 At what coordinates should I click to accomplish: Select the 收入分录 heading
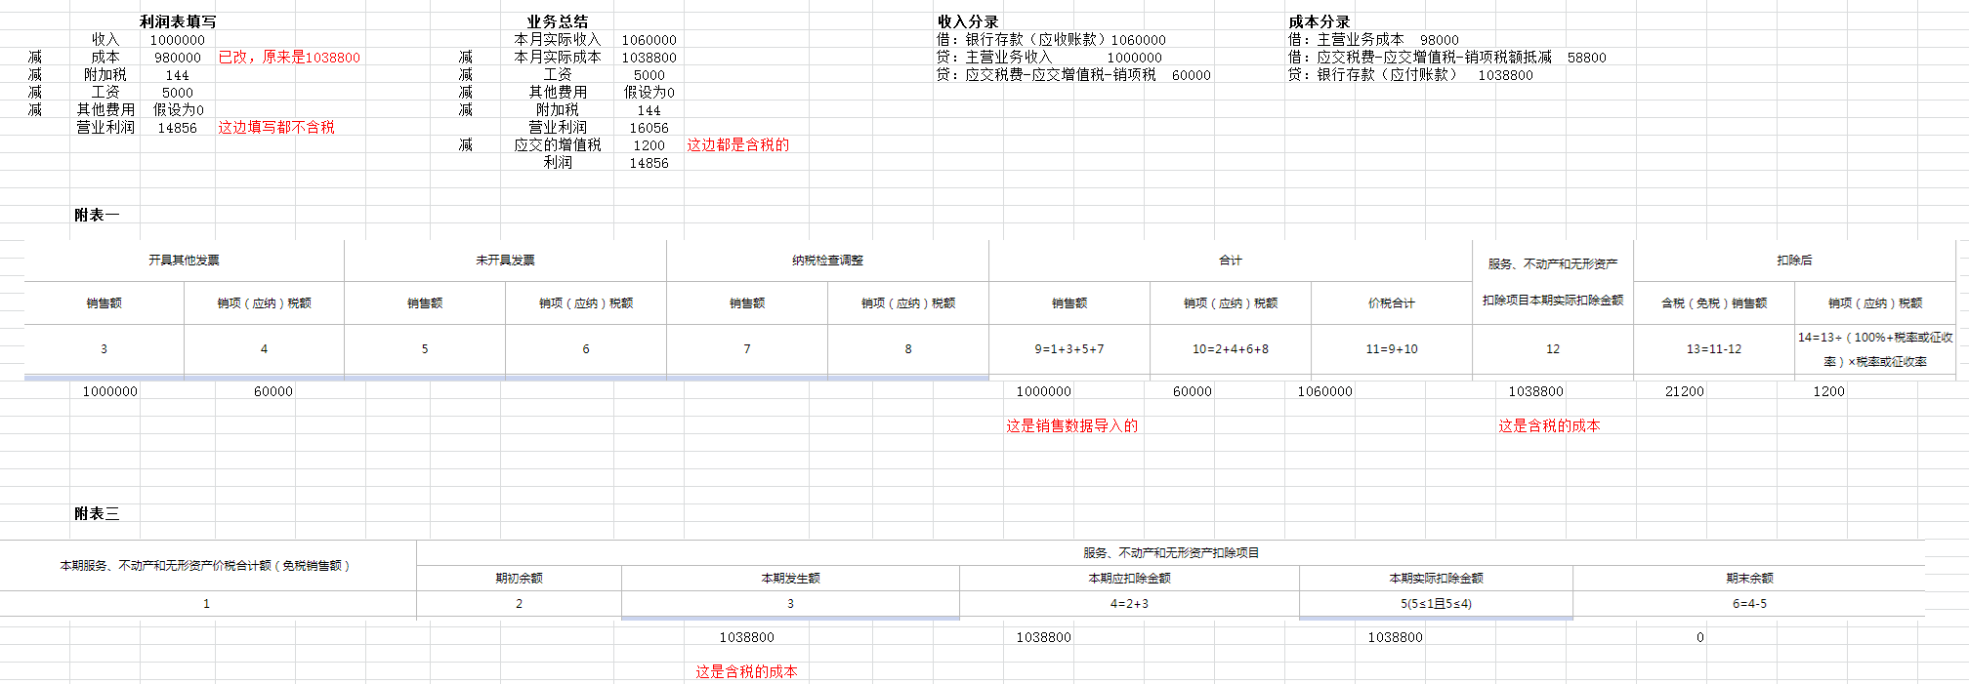coord(967,21)
